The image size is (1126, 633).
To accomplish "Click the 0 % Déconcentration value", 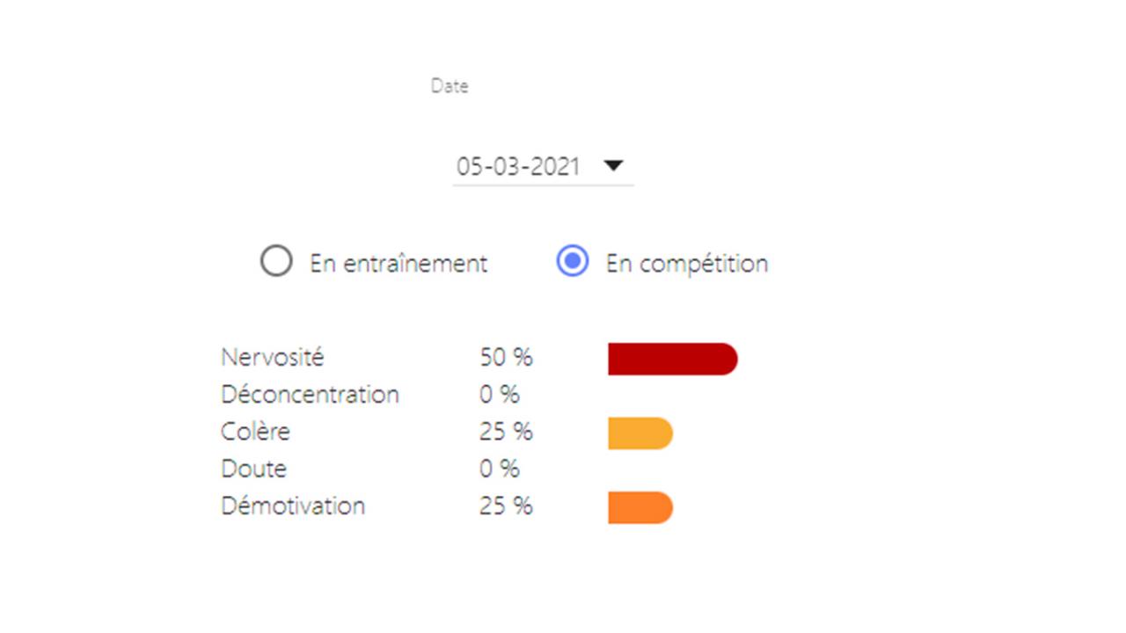I will (500, 395).
